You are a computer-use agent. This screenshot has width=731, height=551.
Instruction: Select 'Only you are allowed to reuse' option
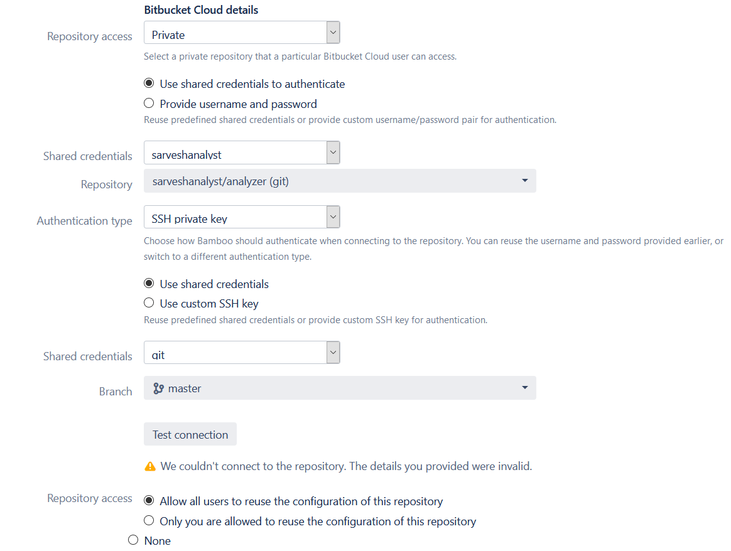[x=149, y=520]
